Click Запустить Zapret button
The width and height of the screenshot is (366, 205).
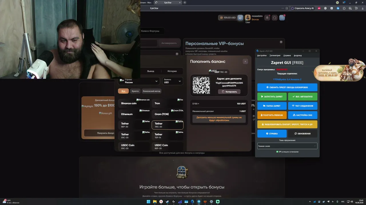pos(272,97)
